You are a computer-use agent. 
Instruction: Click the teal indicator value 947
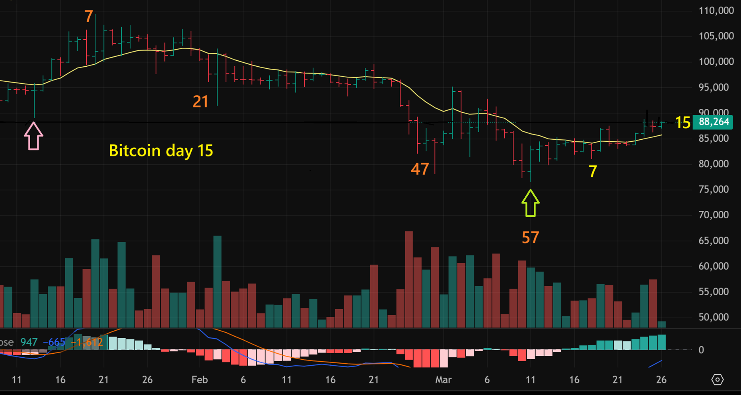(x=29, y=342)
